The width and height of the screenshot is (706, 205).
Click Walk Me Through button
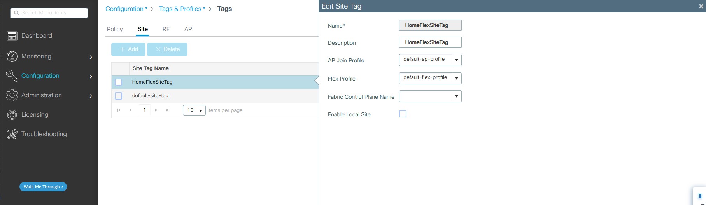point(43,187)
